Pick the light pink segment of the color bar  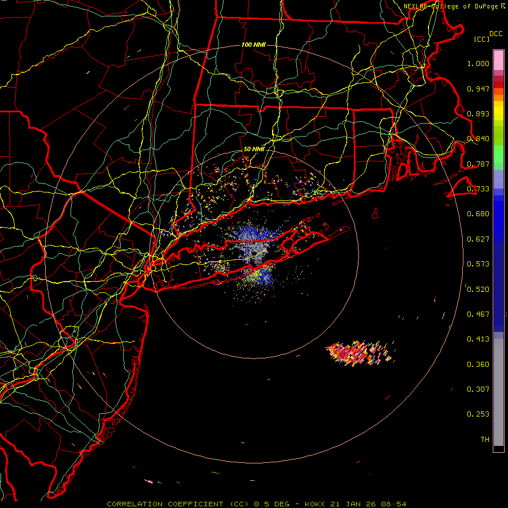(x=498, y=60)
